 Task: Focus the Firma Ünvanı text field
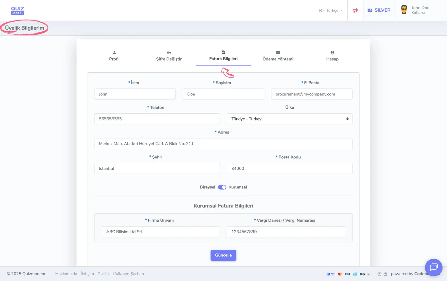point(161,232)
